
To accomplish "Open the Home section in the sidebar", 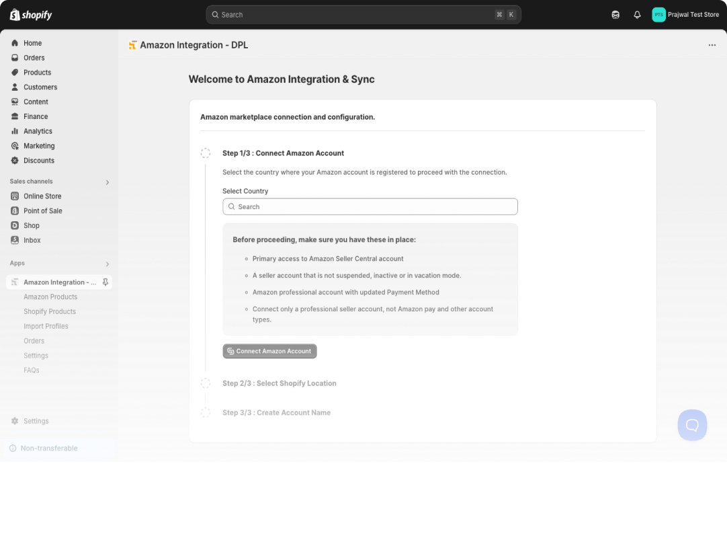I will click(x=32, y=42).
